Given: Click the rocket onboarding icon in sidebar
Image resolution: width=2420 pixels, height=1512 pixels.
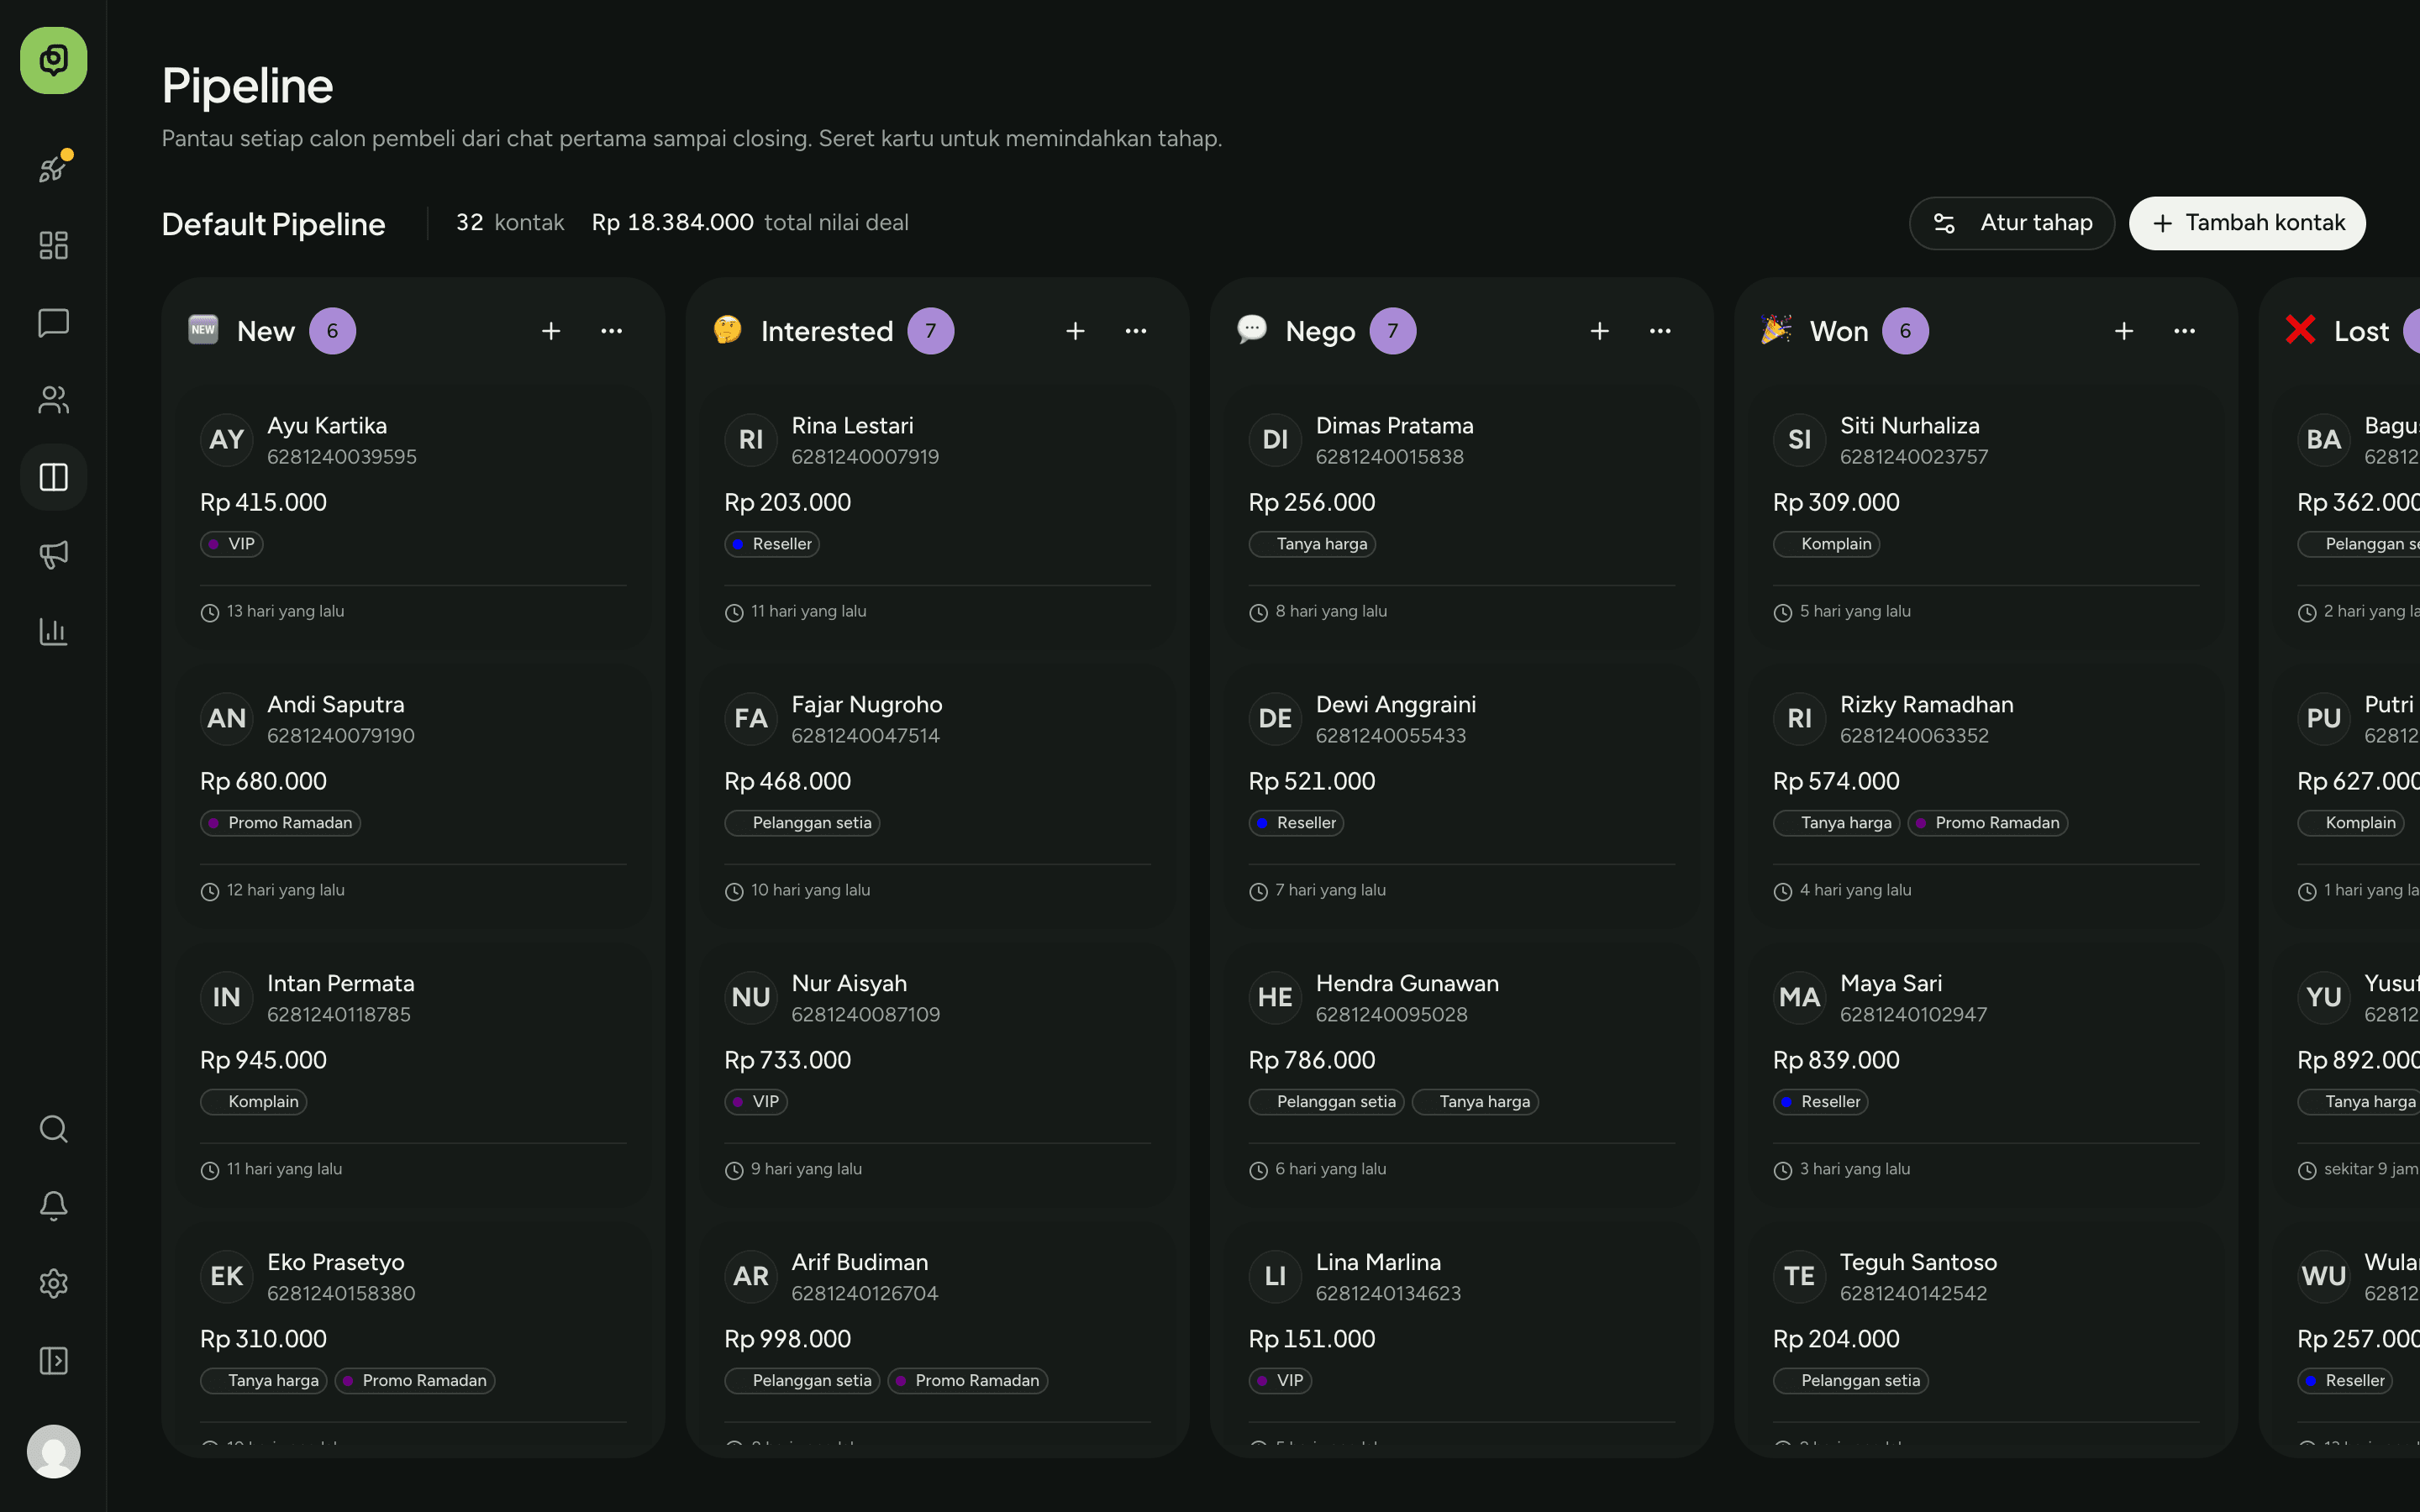Looking at the screenshot, I should tap(53, 168).
